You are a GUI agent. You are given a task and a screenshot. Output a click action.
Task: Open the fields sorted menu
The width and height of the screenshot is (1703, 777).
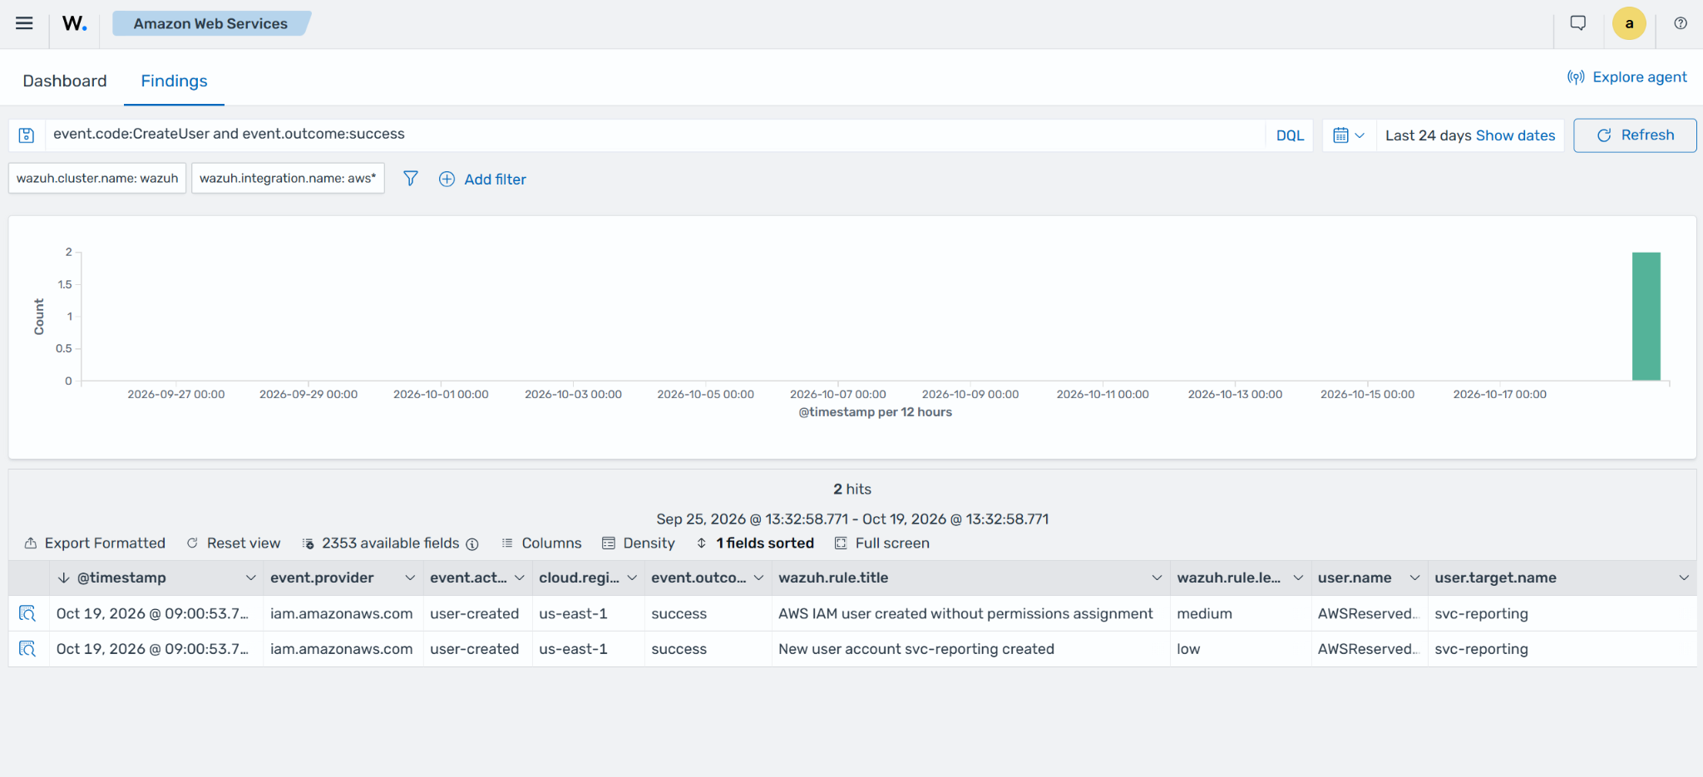[x=755, y=543]
